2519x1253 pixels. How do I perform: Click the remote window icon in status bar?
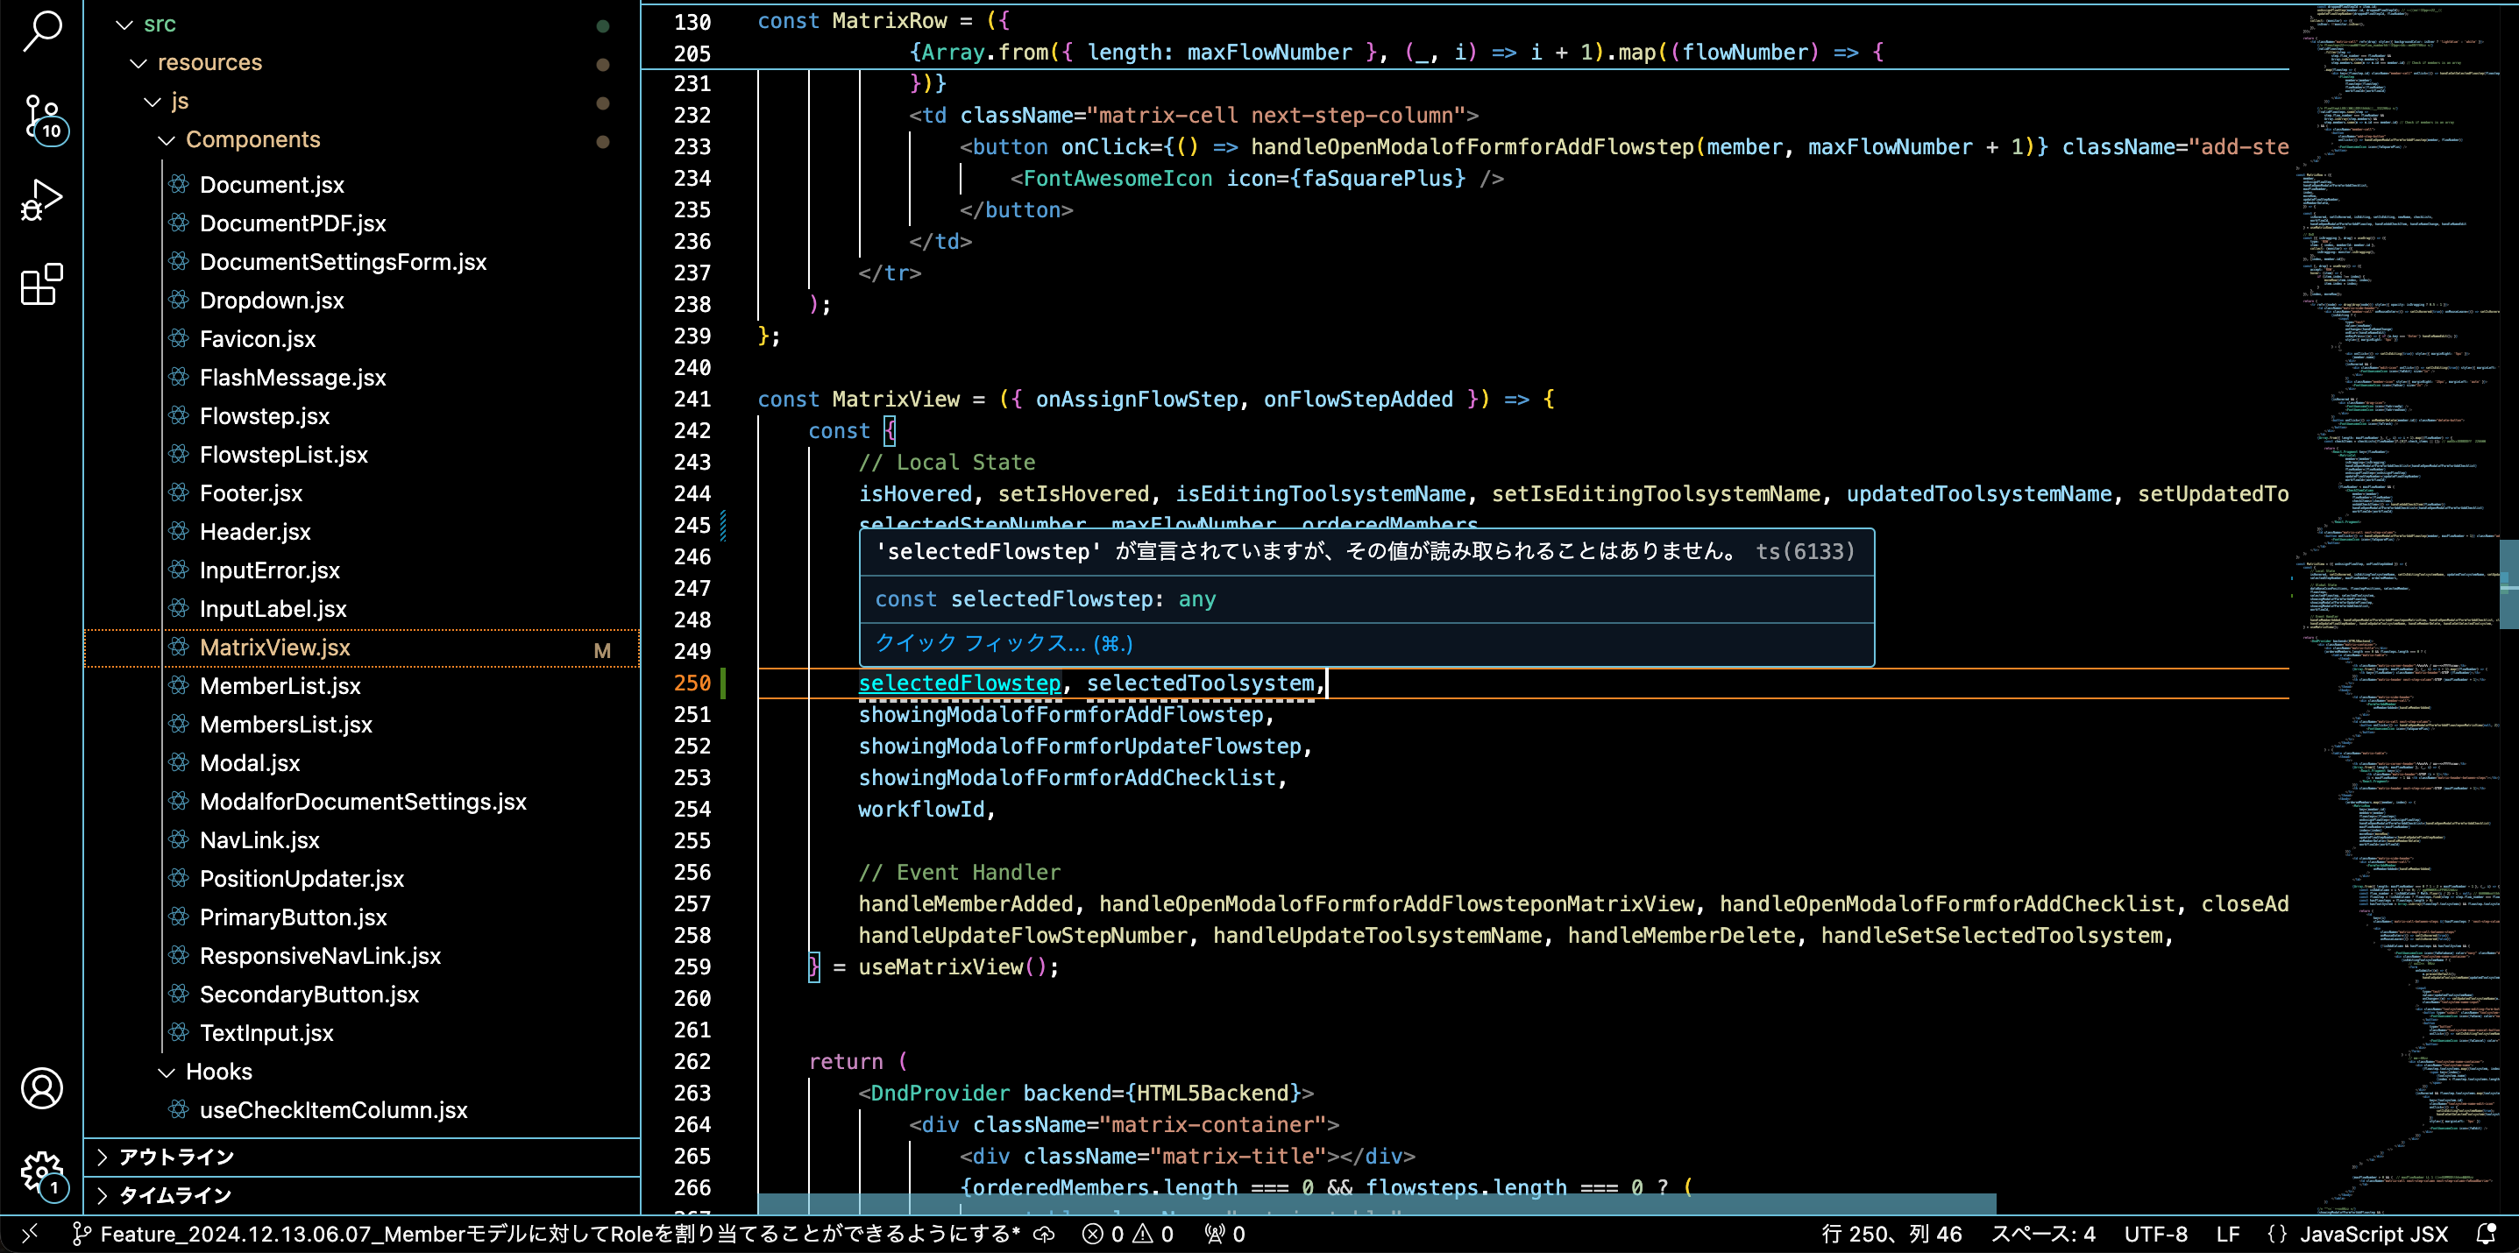coord(29,1234)
